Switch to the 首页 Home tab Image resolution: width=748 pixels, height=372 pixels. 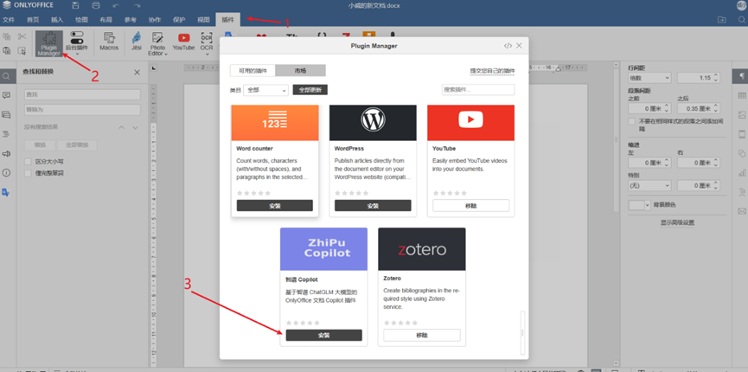[x=33, y=20]
